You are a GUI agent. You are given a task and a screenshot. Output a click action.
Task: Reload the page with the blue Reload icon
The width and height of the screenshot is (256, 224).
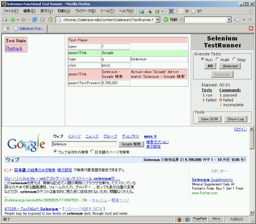[x=35, y=19]
